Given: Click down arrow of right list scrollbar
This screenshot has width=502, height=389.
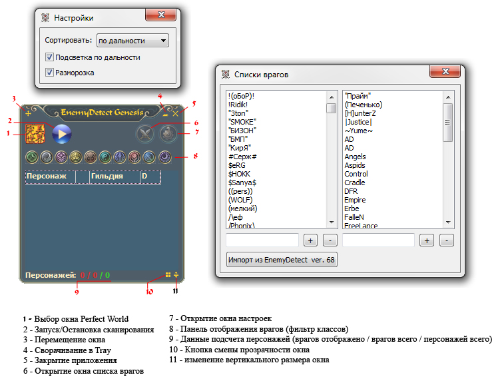Looking at the screenshot, I should pyautogui.click(x=448, y=222).
